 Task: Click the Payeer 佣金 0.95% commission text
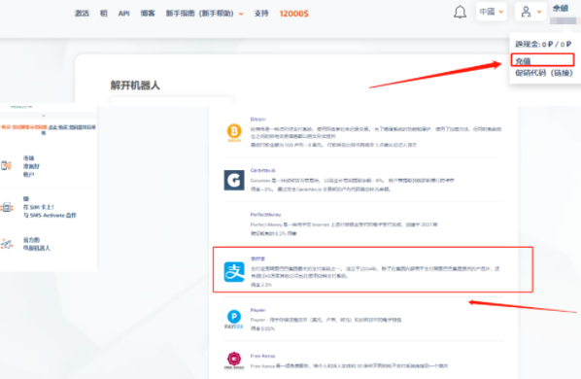262,328
